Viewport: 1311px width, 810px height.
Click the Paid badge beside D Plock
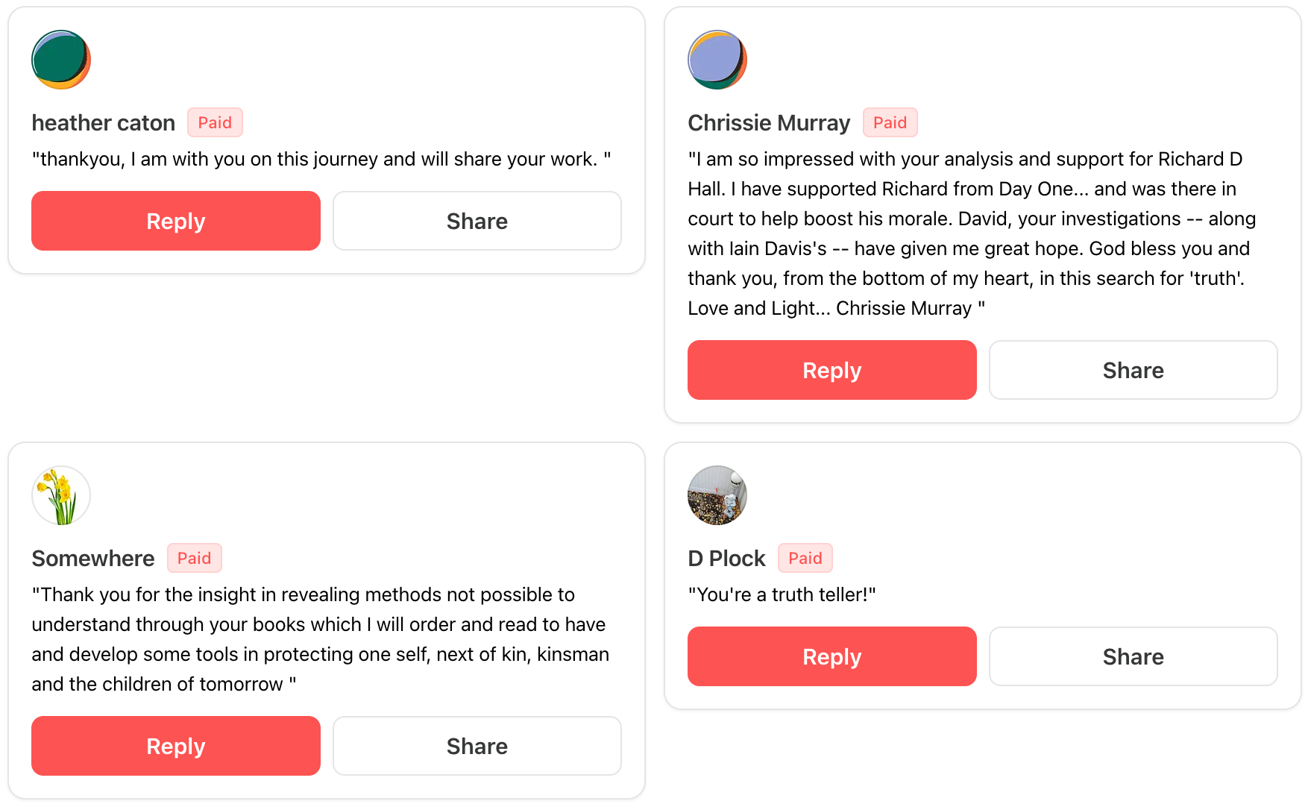[x=805, y=558]
